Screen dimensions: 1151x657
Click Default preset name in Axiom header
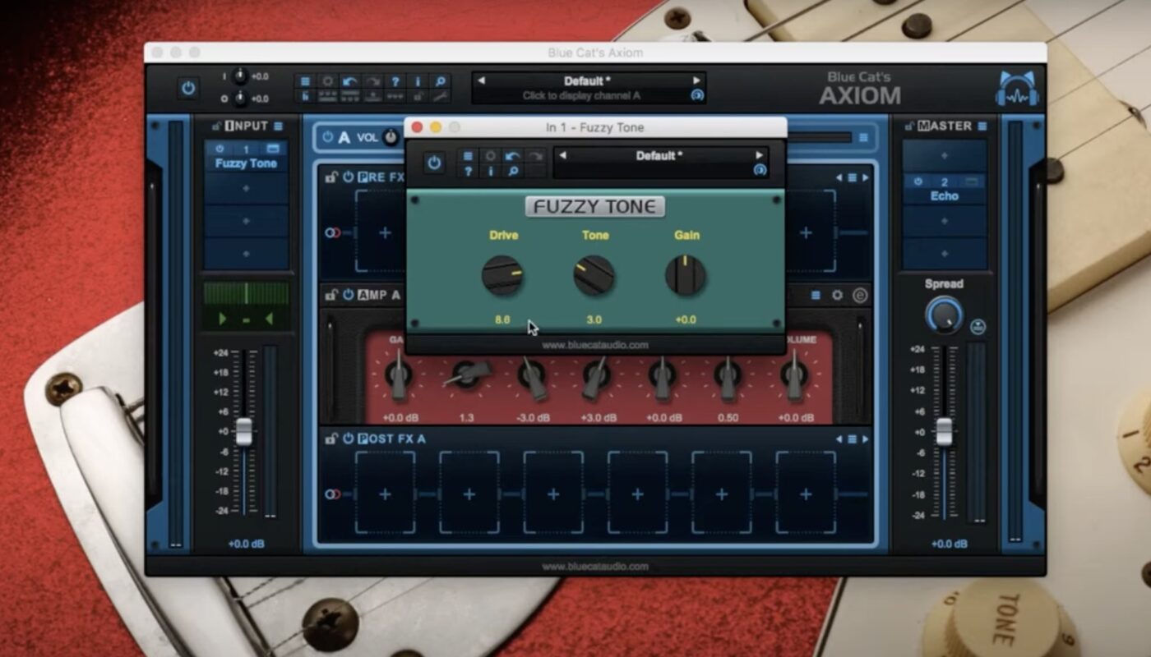[x=589, y=80]
